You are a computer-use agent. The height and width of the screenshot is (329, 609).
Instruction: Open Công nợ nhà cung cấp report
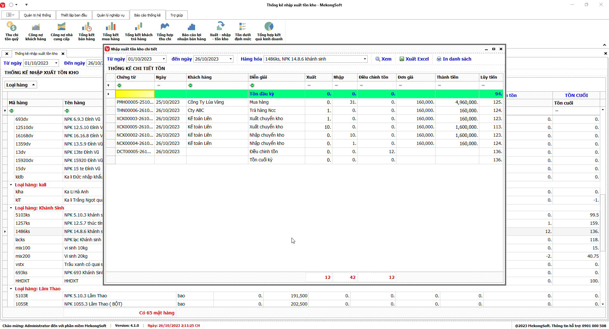[x=62, y=31]
